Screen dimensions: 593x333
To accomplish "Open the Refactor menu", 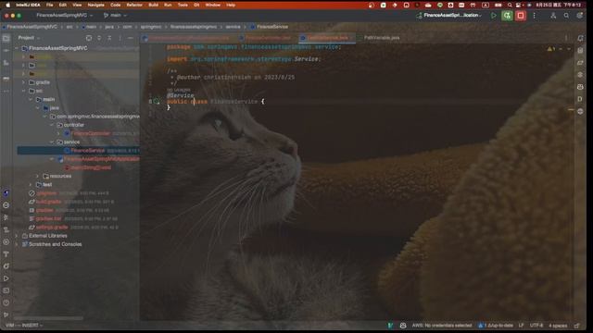I will 134,5.
